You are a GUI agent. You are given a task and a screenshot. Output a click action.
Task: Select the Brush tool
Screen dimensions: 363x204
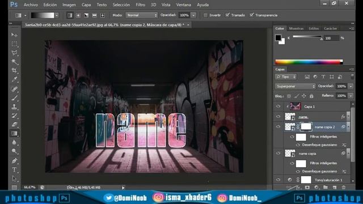point(14,98)
